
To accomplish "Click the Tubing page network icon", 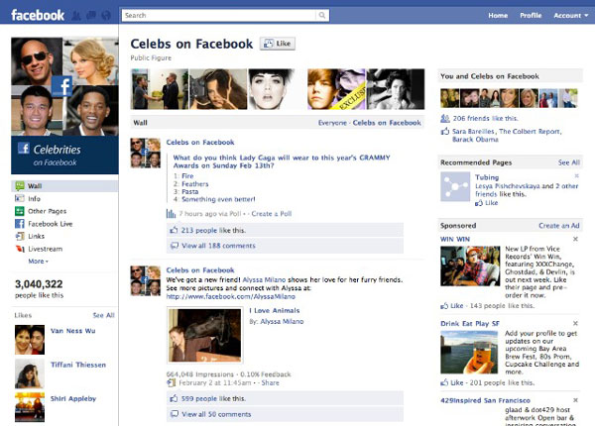I will pos(455,186).
